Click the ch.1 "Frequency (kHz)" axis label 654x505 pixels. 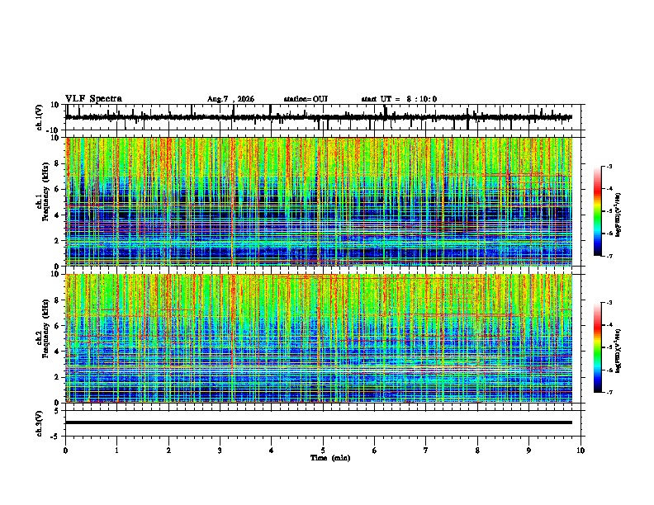(x=45, y=191)
